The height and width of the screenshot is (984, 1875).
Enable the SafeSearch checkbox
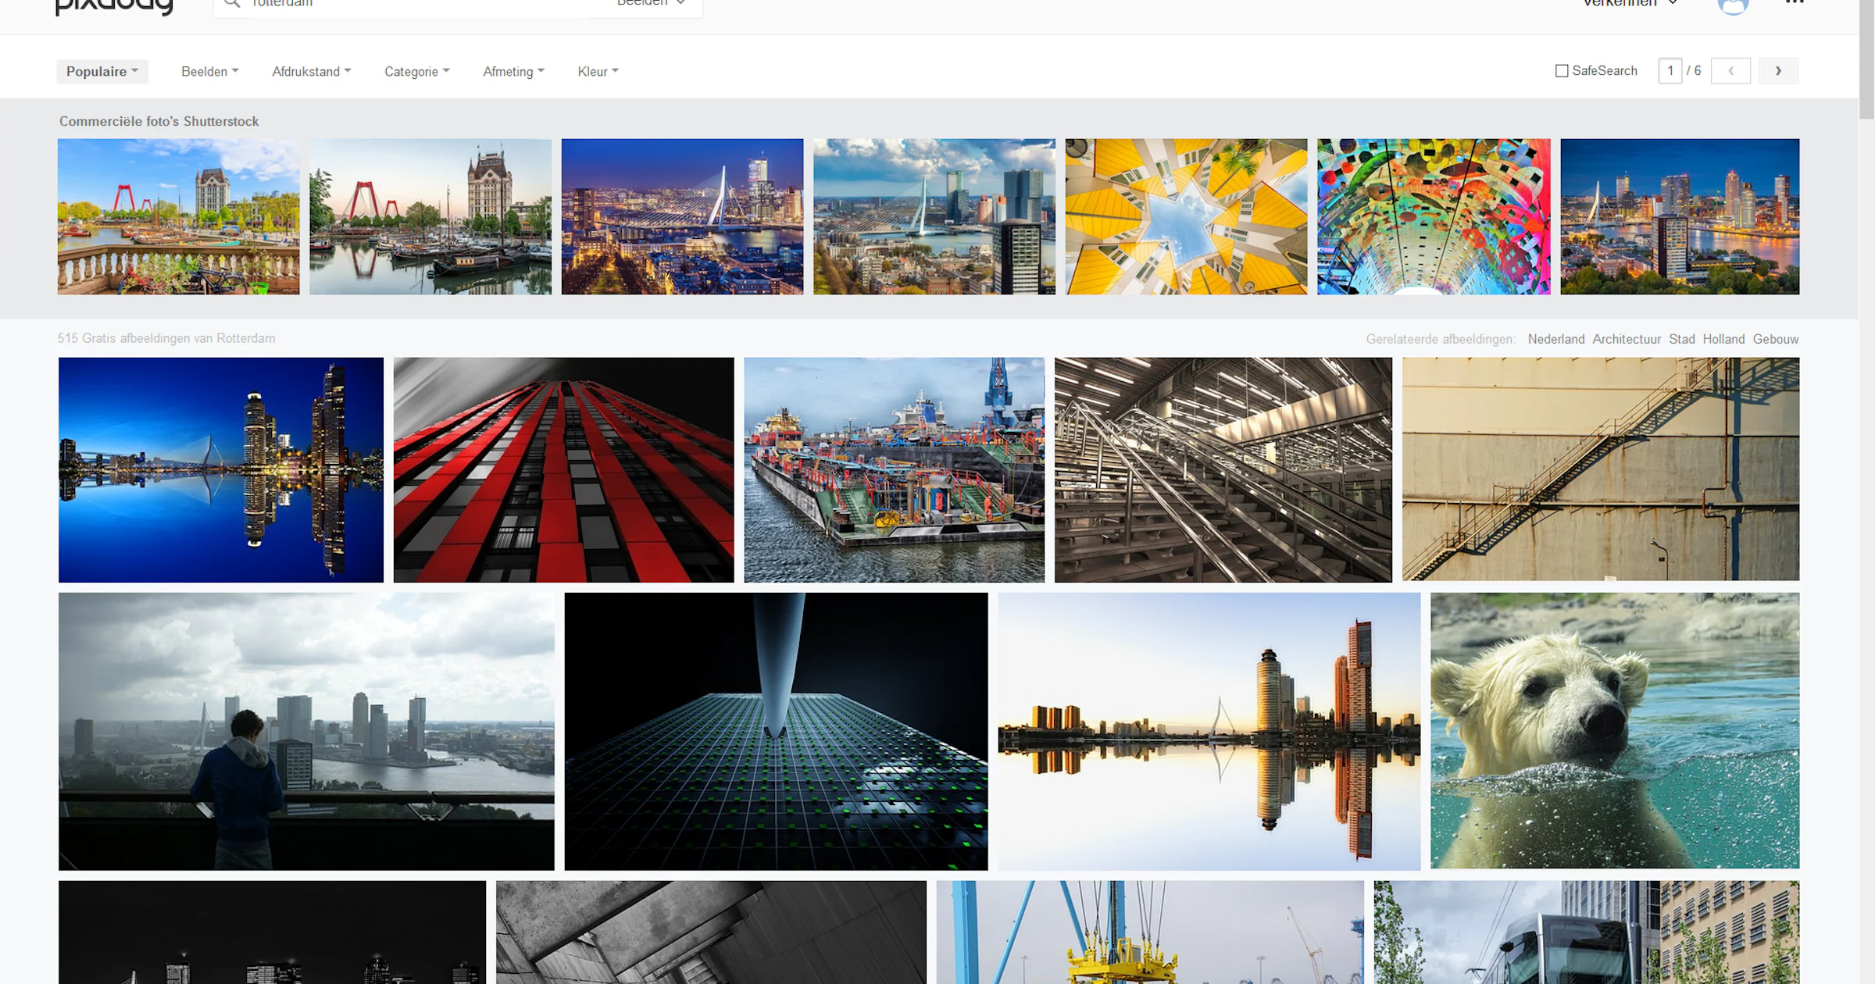1562,71
